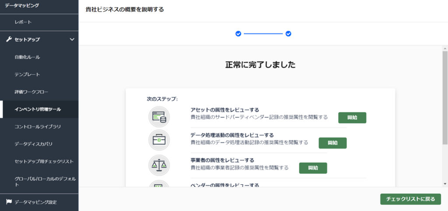The height and width of the screenshot is (211, 448).
Task: Click the scrollbar down arrow
Action: tap(445, 184)
